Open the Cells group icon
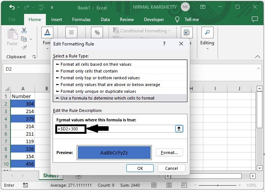Viewport: 265px width, 192px height. tap(186, 32)
